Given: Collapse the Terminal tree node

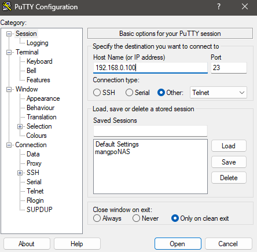Looking at the screenshot, I should click(x=9, y=52).
